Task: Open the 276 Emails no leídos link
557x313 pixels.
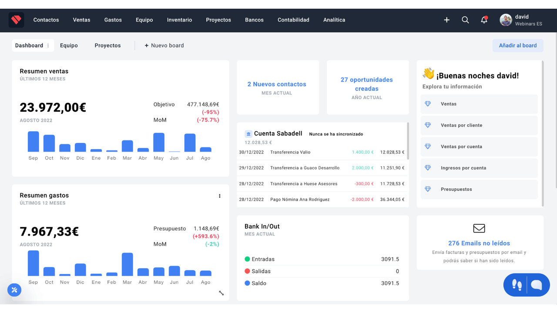Action: tap(479, 243)
